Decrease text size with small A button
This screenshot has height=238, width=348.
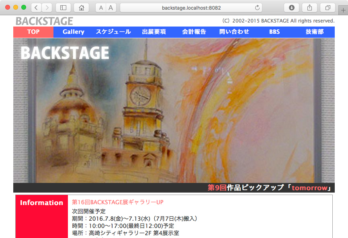101,8
